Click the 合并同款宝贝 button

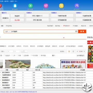click(x=81, y=56)
